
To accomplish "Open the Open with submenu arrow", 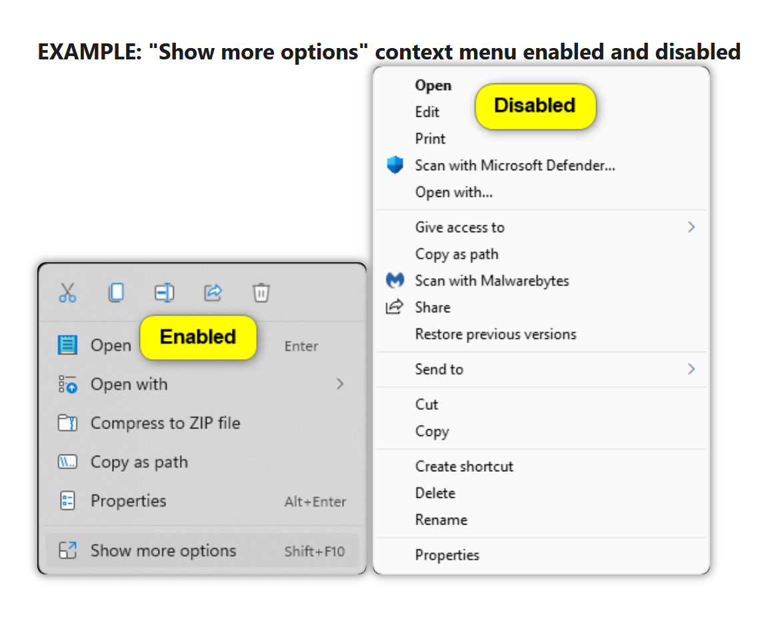I will (x=340, y=384).
